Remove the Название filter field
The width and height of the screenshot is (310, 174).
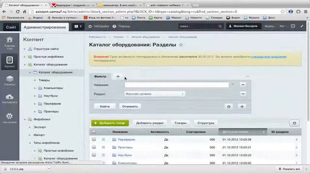[243, 85]
